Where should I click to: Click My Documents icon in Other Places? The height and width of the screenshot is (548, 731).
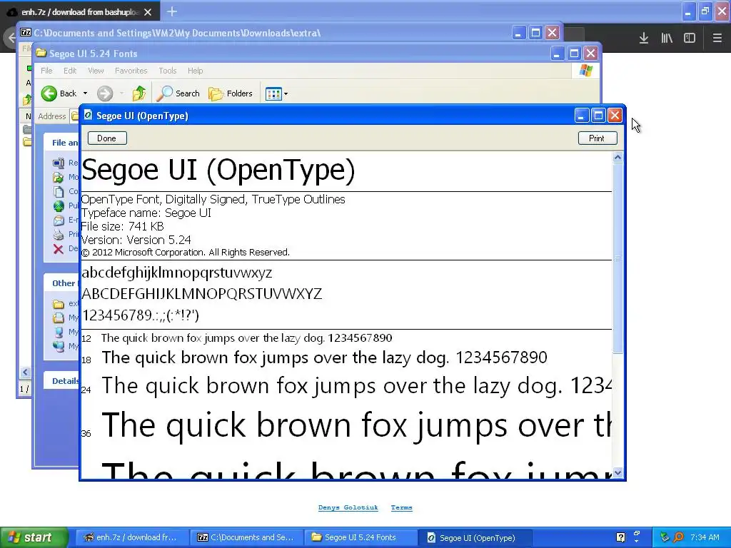[x=59, y=318]
